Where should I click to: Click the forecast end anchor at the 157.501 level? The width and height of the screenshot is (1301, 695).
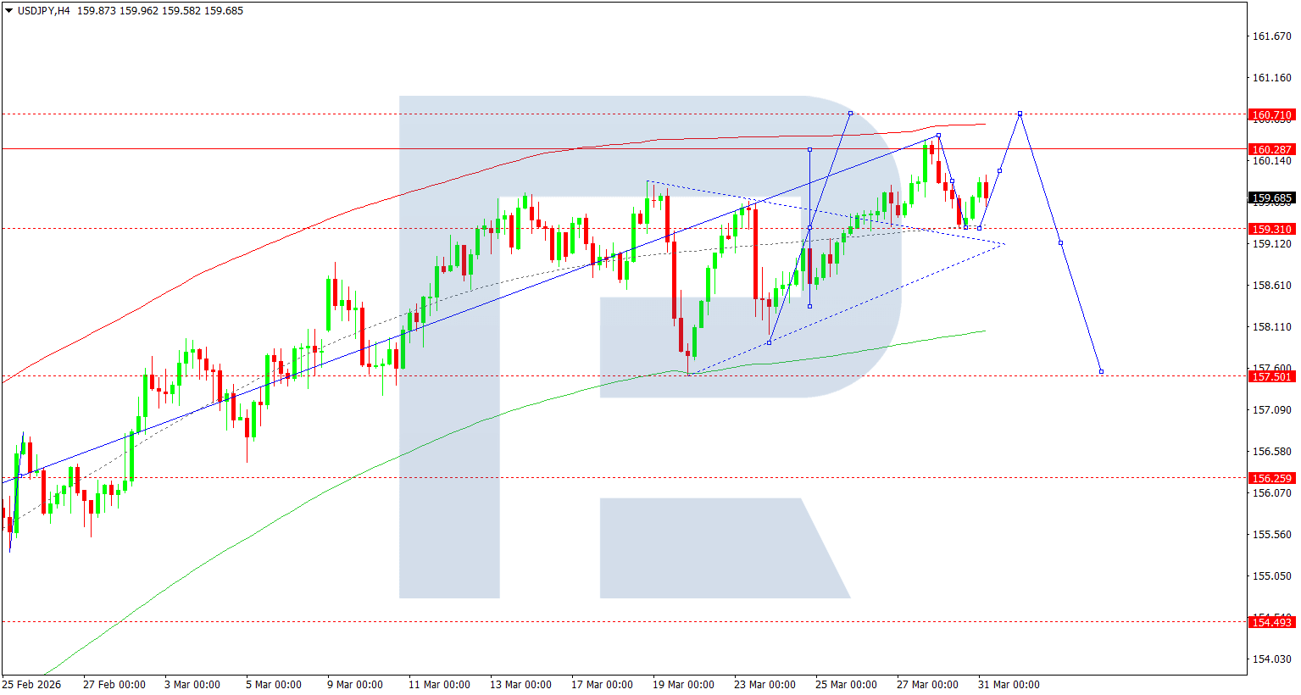(x=1101, y=371)
